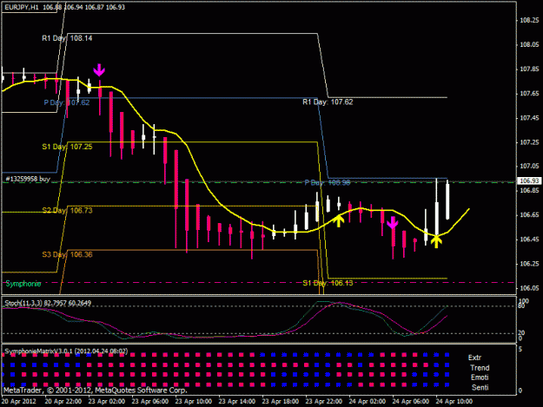Click the '20 Apr 2012' time axis label

coord(19,402)
